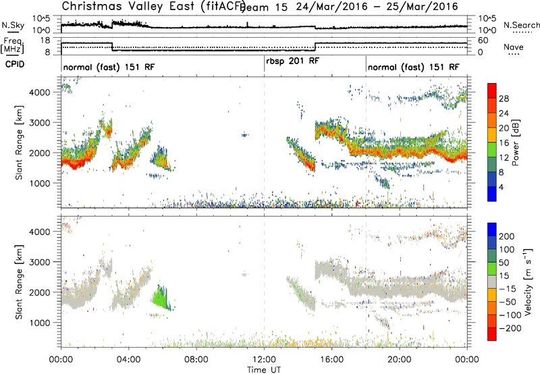540x374 pixels.
Task: Click the 'N.Search' legend label
Action: [x=522, y=25]
